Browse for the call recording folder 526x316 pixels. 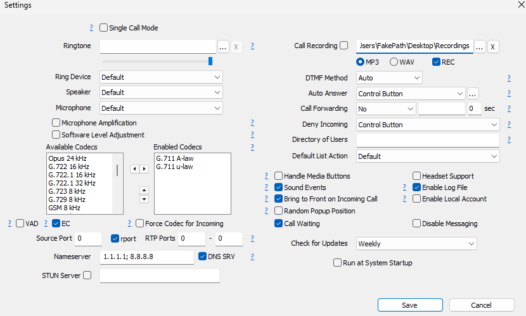480,46
